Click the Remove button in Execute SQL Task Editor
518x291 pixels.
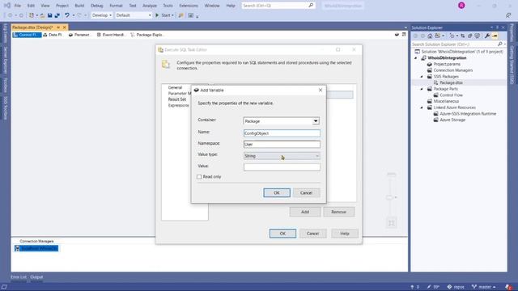tap(339, 212)
